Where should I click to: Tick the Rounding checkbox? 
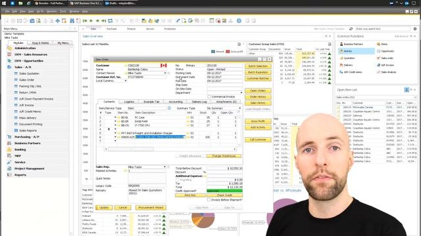pyautogui.click(x=177, y=180)
